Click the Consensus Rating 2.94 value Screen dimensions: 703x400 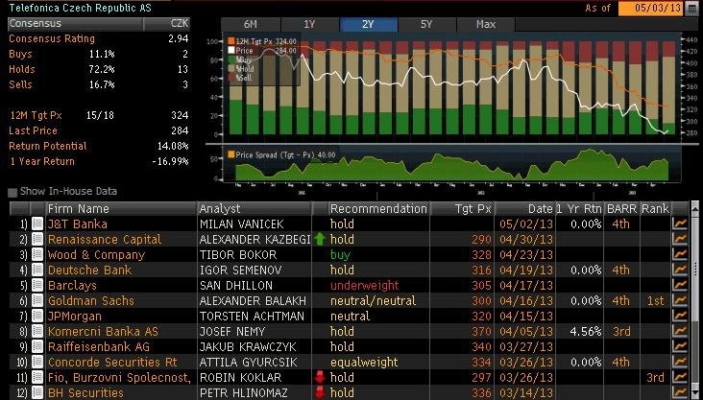click(178, 38)
